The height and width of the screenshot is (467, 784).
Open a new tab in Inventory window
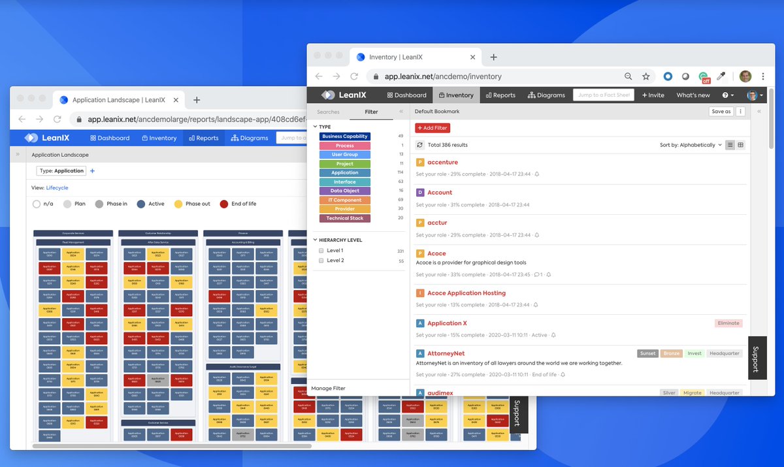click(494, 57)
